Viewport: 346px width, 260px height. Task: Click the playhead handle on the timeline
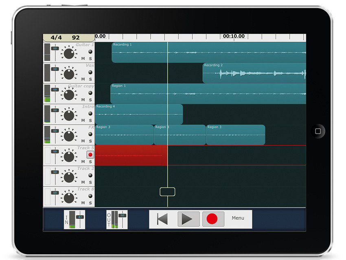(x=167, y=192)
